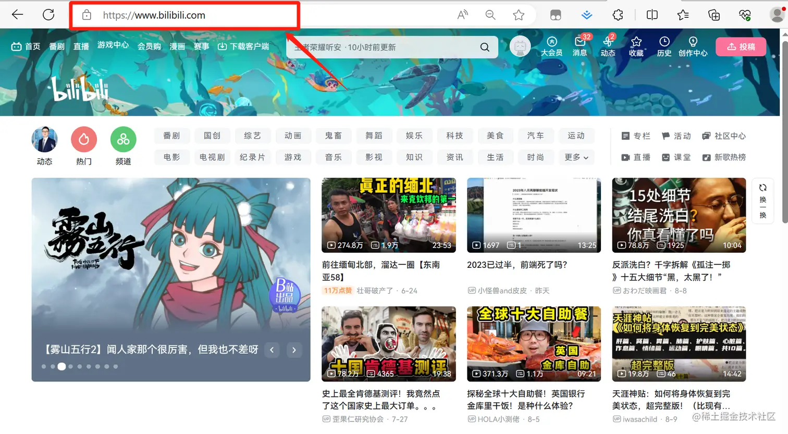The width and height of the screenshot is (788, 434).
Task: Open 会员购 in top navigation
Action: click(x=149, y=46)
